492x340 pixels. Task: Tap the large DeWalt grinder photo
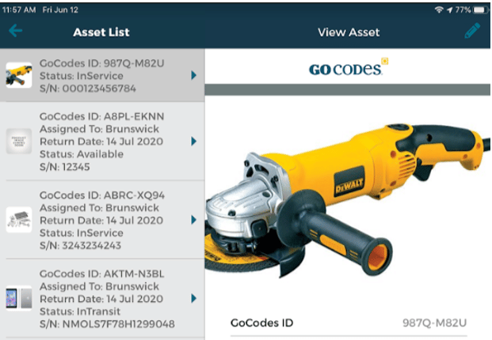(x=348, y=200)
